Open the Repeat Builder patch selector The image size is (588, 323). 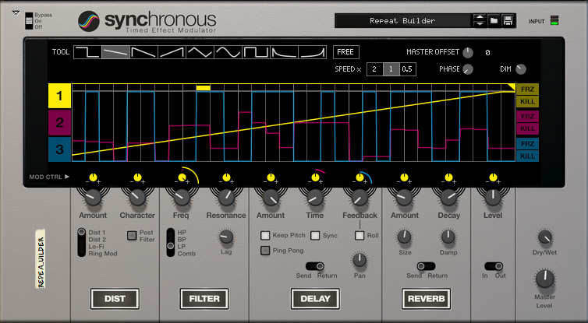[x=402, y=20]
